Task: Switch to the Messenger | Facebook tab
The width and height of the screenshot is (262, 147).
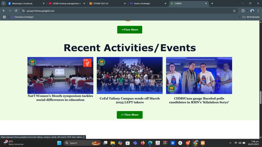Action: (26, 3)
